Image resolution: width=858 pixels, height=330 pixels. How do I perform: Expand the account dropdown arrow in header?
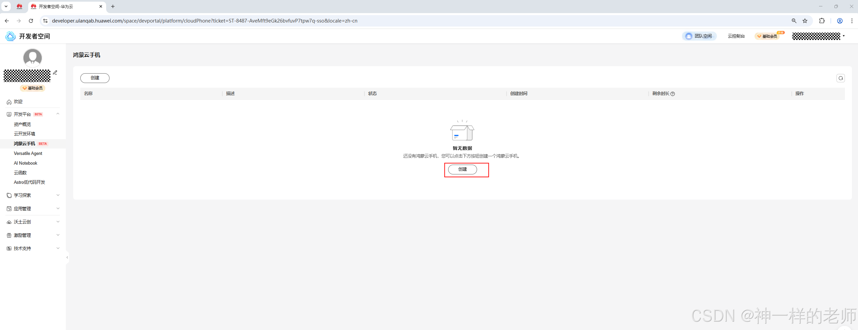coord(844,36)
